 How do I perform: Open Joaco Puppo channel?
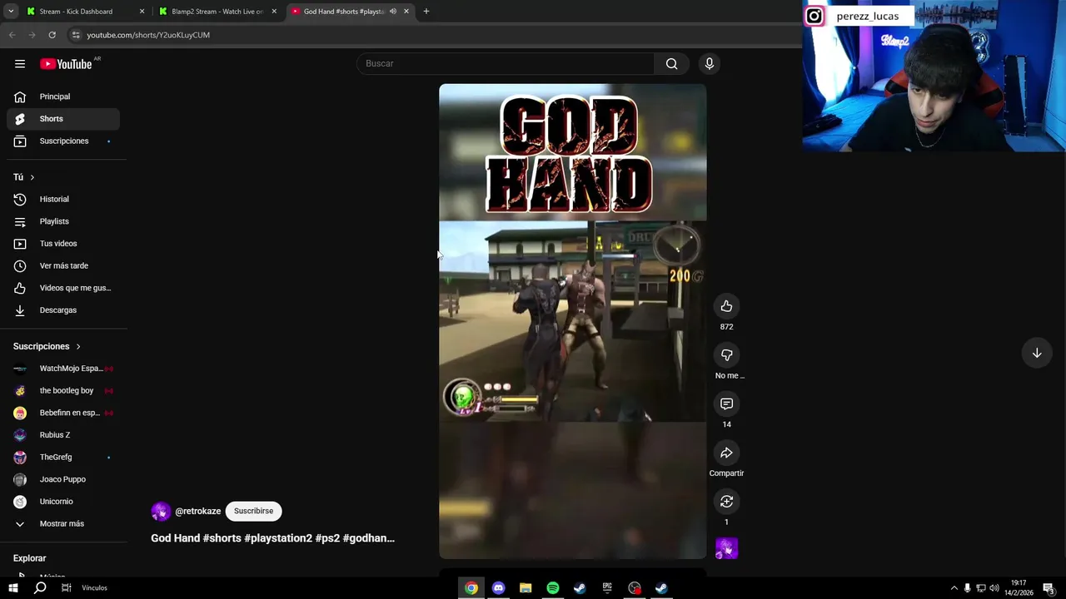pyautogui.click(x=63, y=479)
